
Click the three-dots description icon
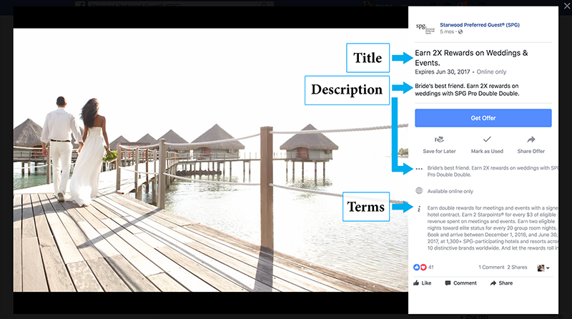pos(419,170)
